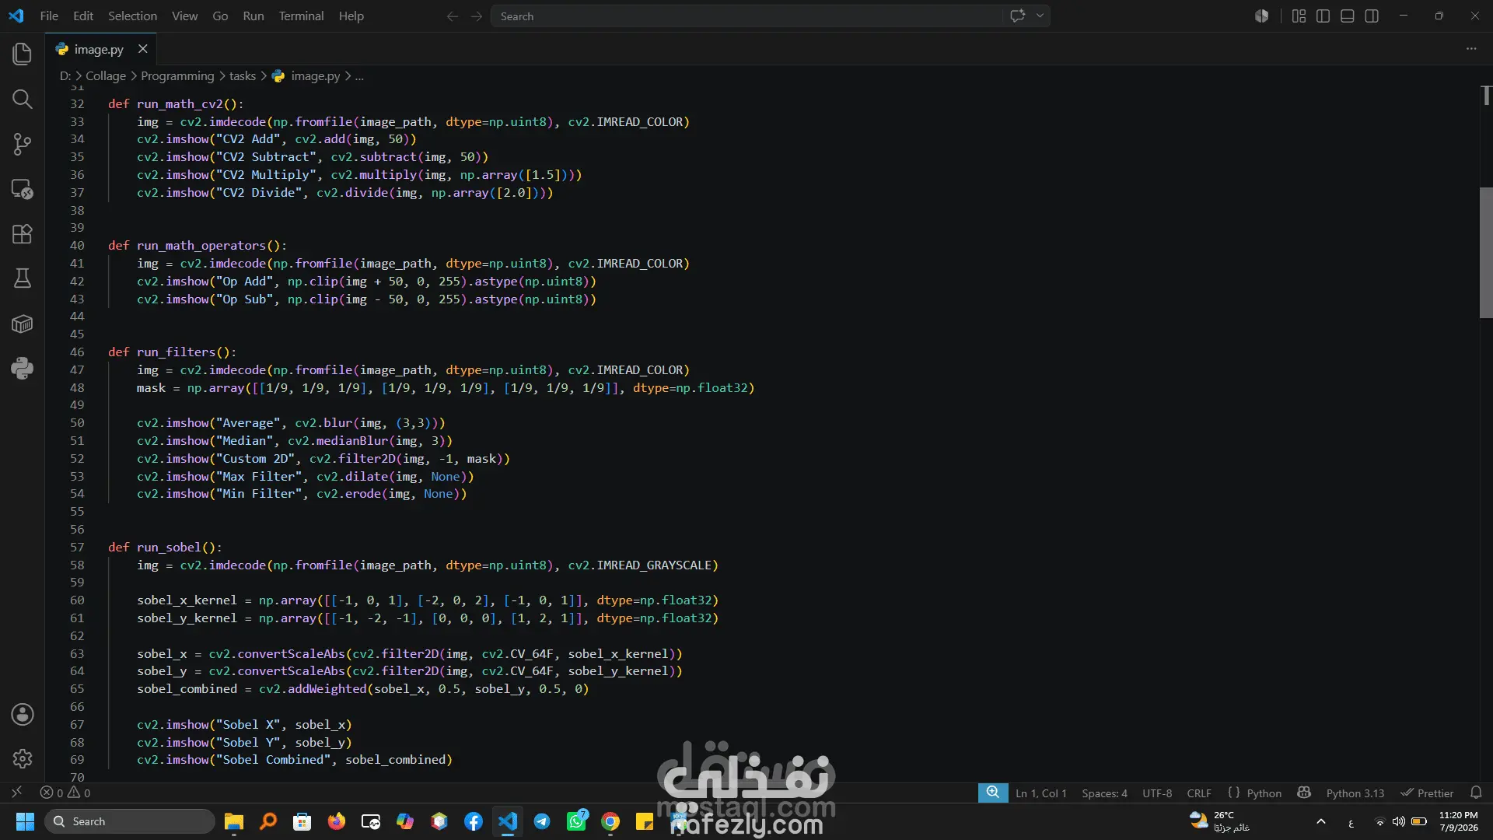1493x840 pixels.
Task: Open the Extensions view
Action: point(22,234)
